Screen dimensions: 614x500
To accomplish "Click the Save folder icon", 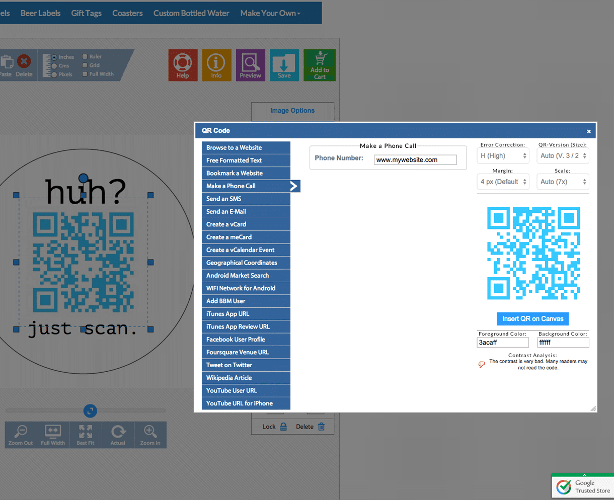I will [284, 65].
